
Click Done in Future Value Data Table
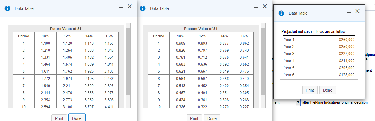(x=77, y=118)
